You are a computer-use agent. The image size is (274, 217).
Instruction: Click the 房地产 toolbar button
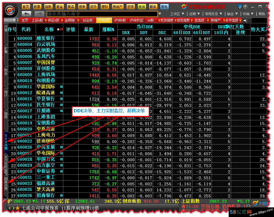(x=117, y=7)
